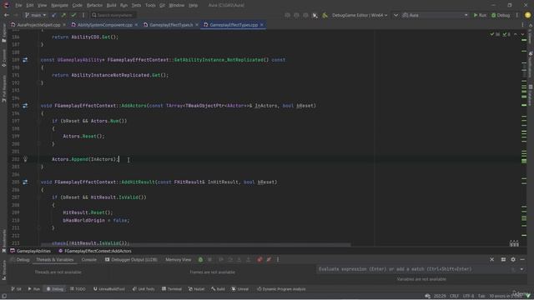The image size is (534, 300).
Task: Toggle the Bookmarks side panel
Action: (x=3, y=241)
